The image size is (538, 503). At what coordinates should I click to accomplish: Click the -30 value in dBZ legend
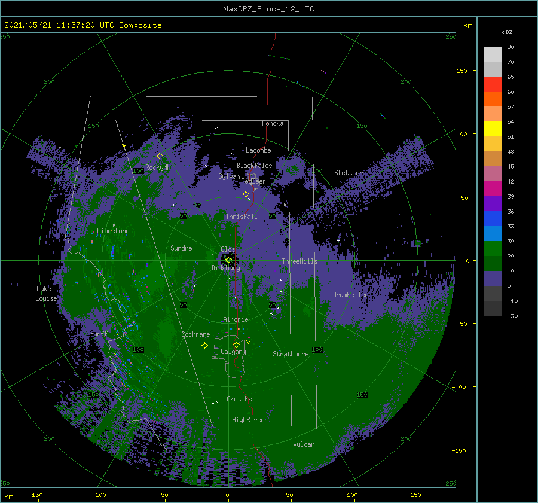tap(512, 316)
